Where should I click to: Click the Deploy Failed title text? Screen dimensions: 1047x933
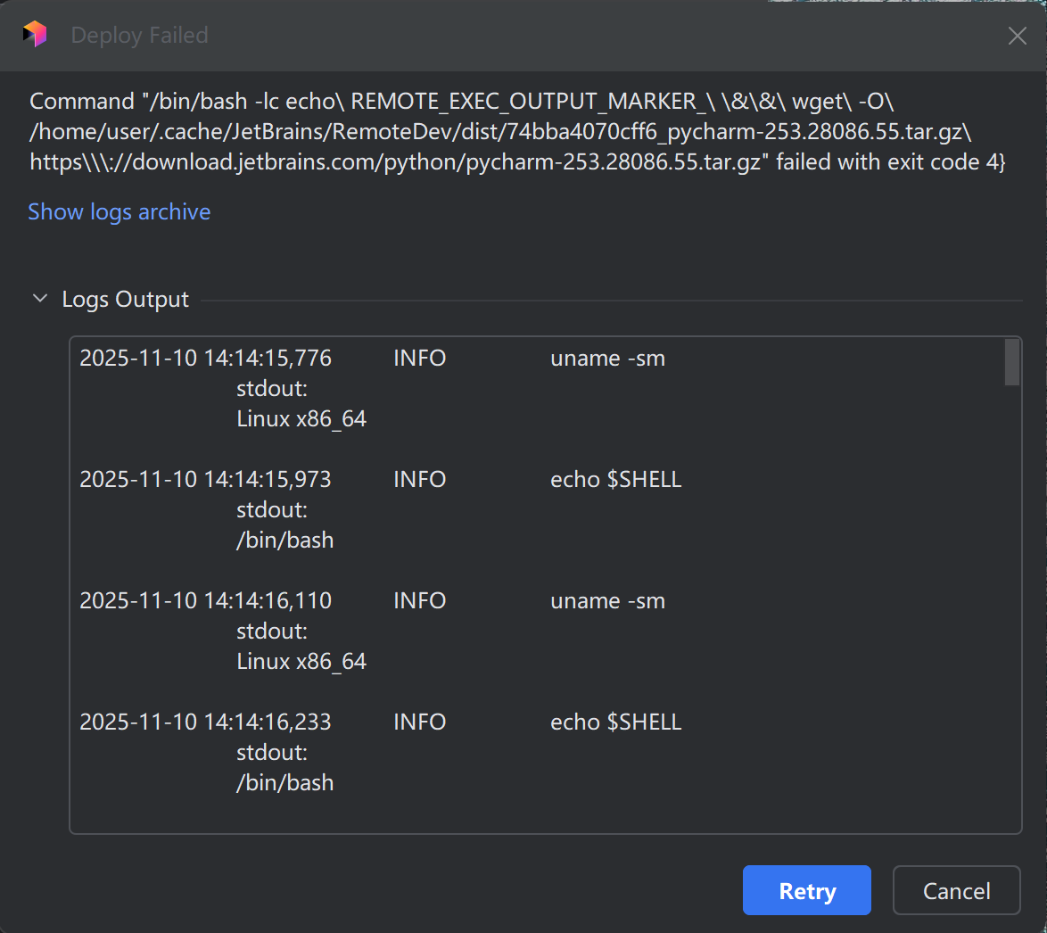click(x=139, y=35)
